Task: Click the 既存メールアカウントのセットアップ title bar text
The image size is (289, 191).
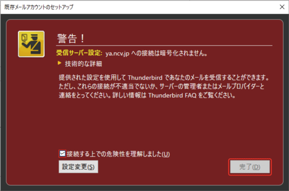Action: point(39,7)
